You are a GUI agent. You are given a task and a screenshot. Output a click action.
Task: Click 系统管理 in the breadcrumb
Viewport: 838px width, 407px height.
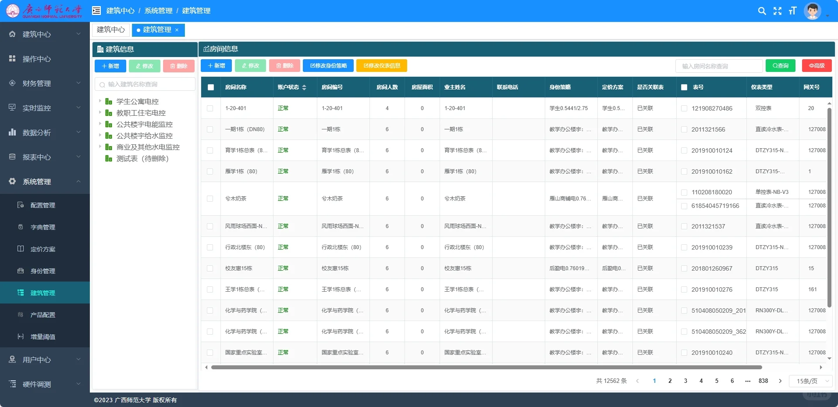pyautogui.click(x=158, y=11)
